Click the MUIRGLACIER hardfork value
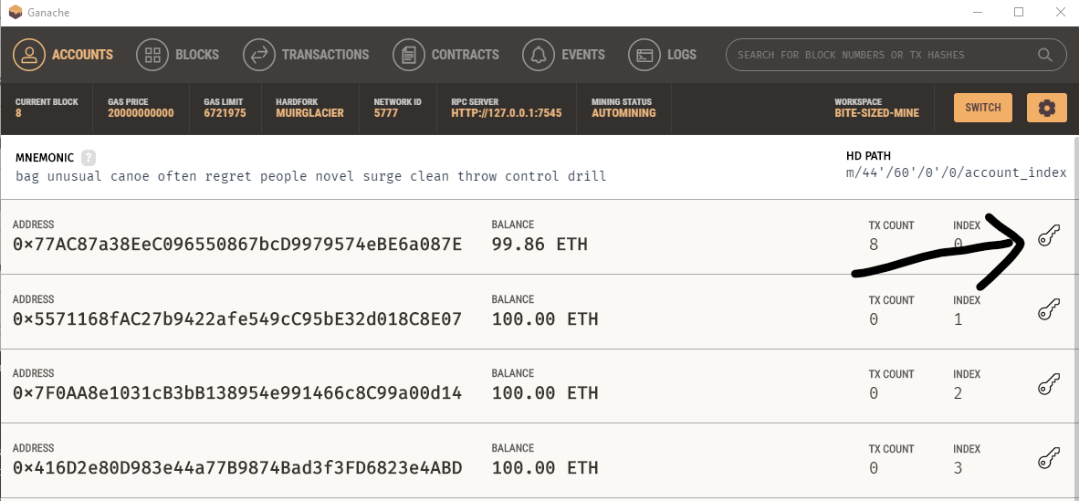This screenshot has width=1079, height=501. point(309,113)
